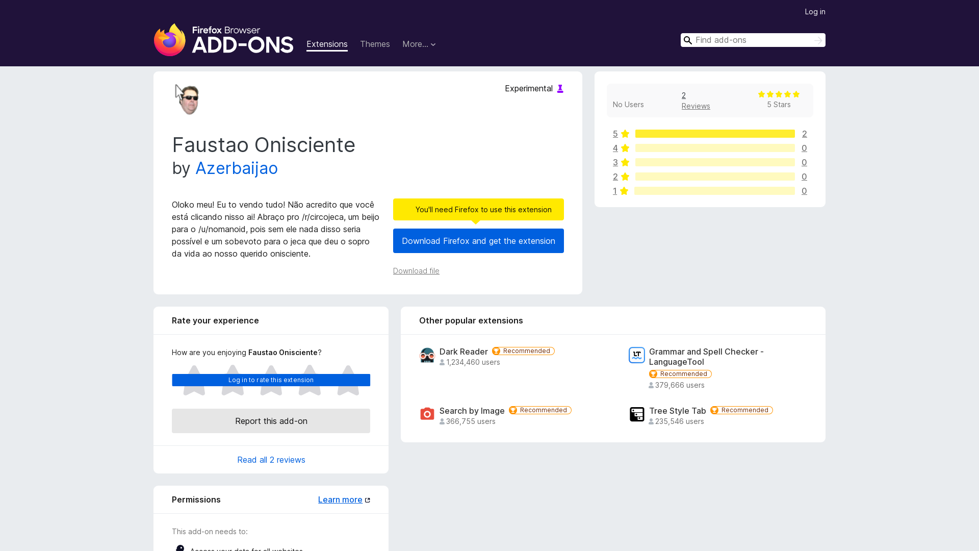This screenshot has width=979, height=551.
Task: Click the Log in link
Action: click(815, 12)
